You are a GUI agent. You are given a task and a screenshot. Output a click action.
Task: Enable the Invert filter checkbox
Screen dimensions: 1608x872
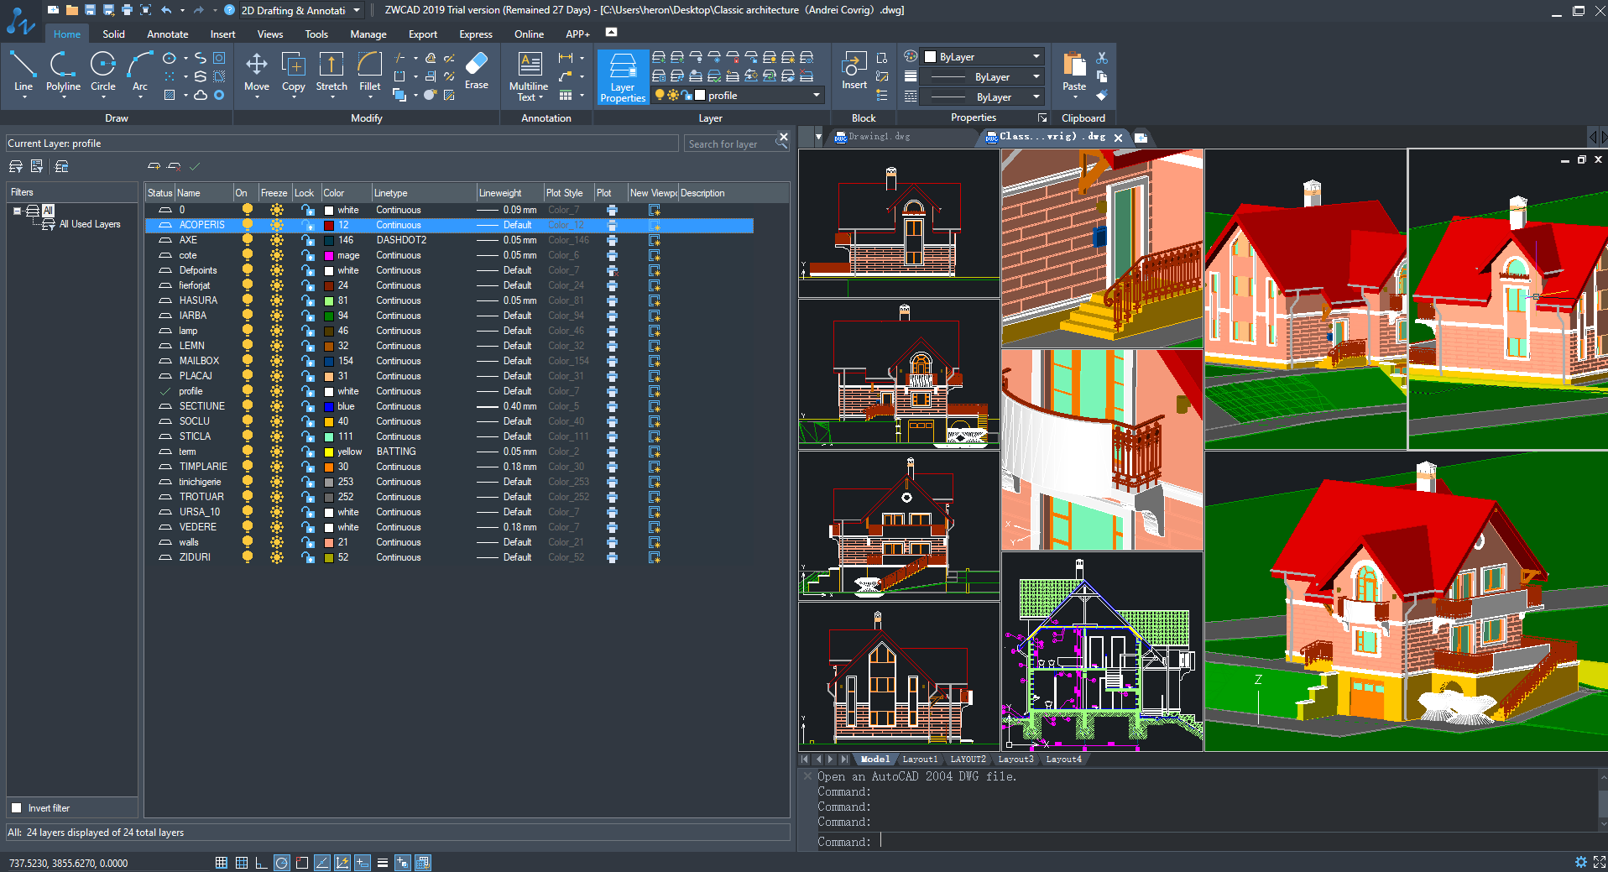pyautogui.click(x=17, y=808)
